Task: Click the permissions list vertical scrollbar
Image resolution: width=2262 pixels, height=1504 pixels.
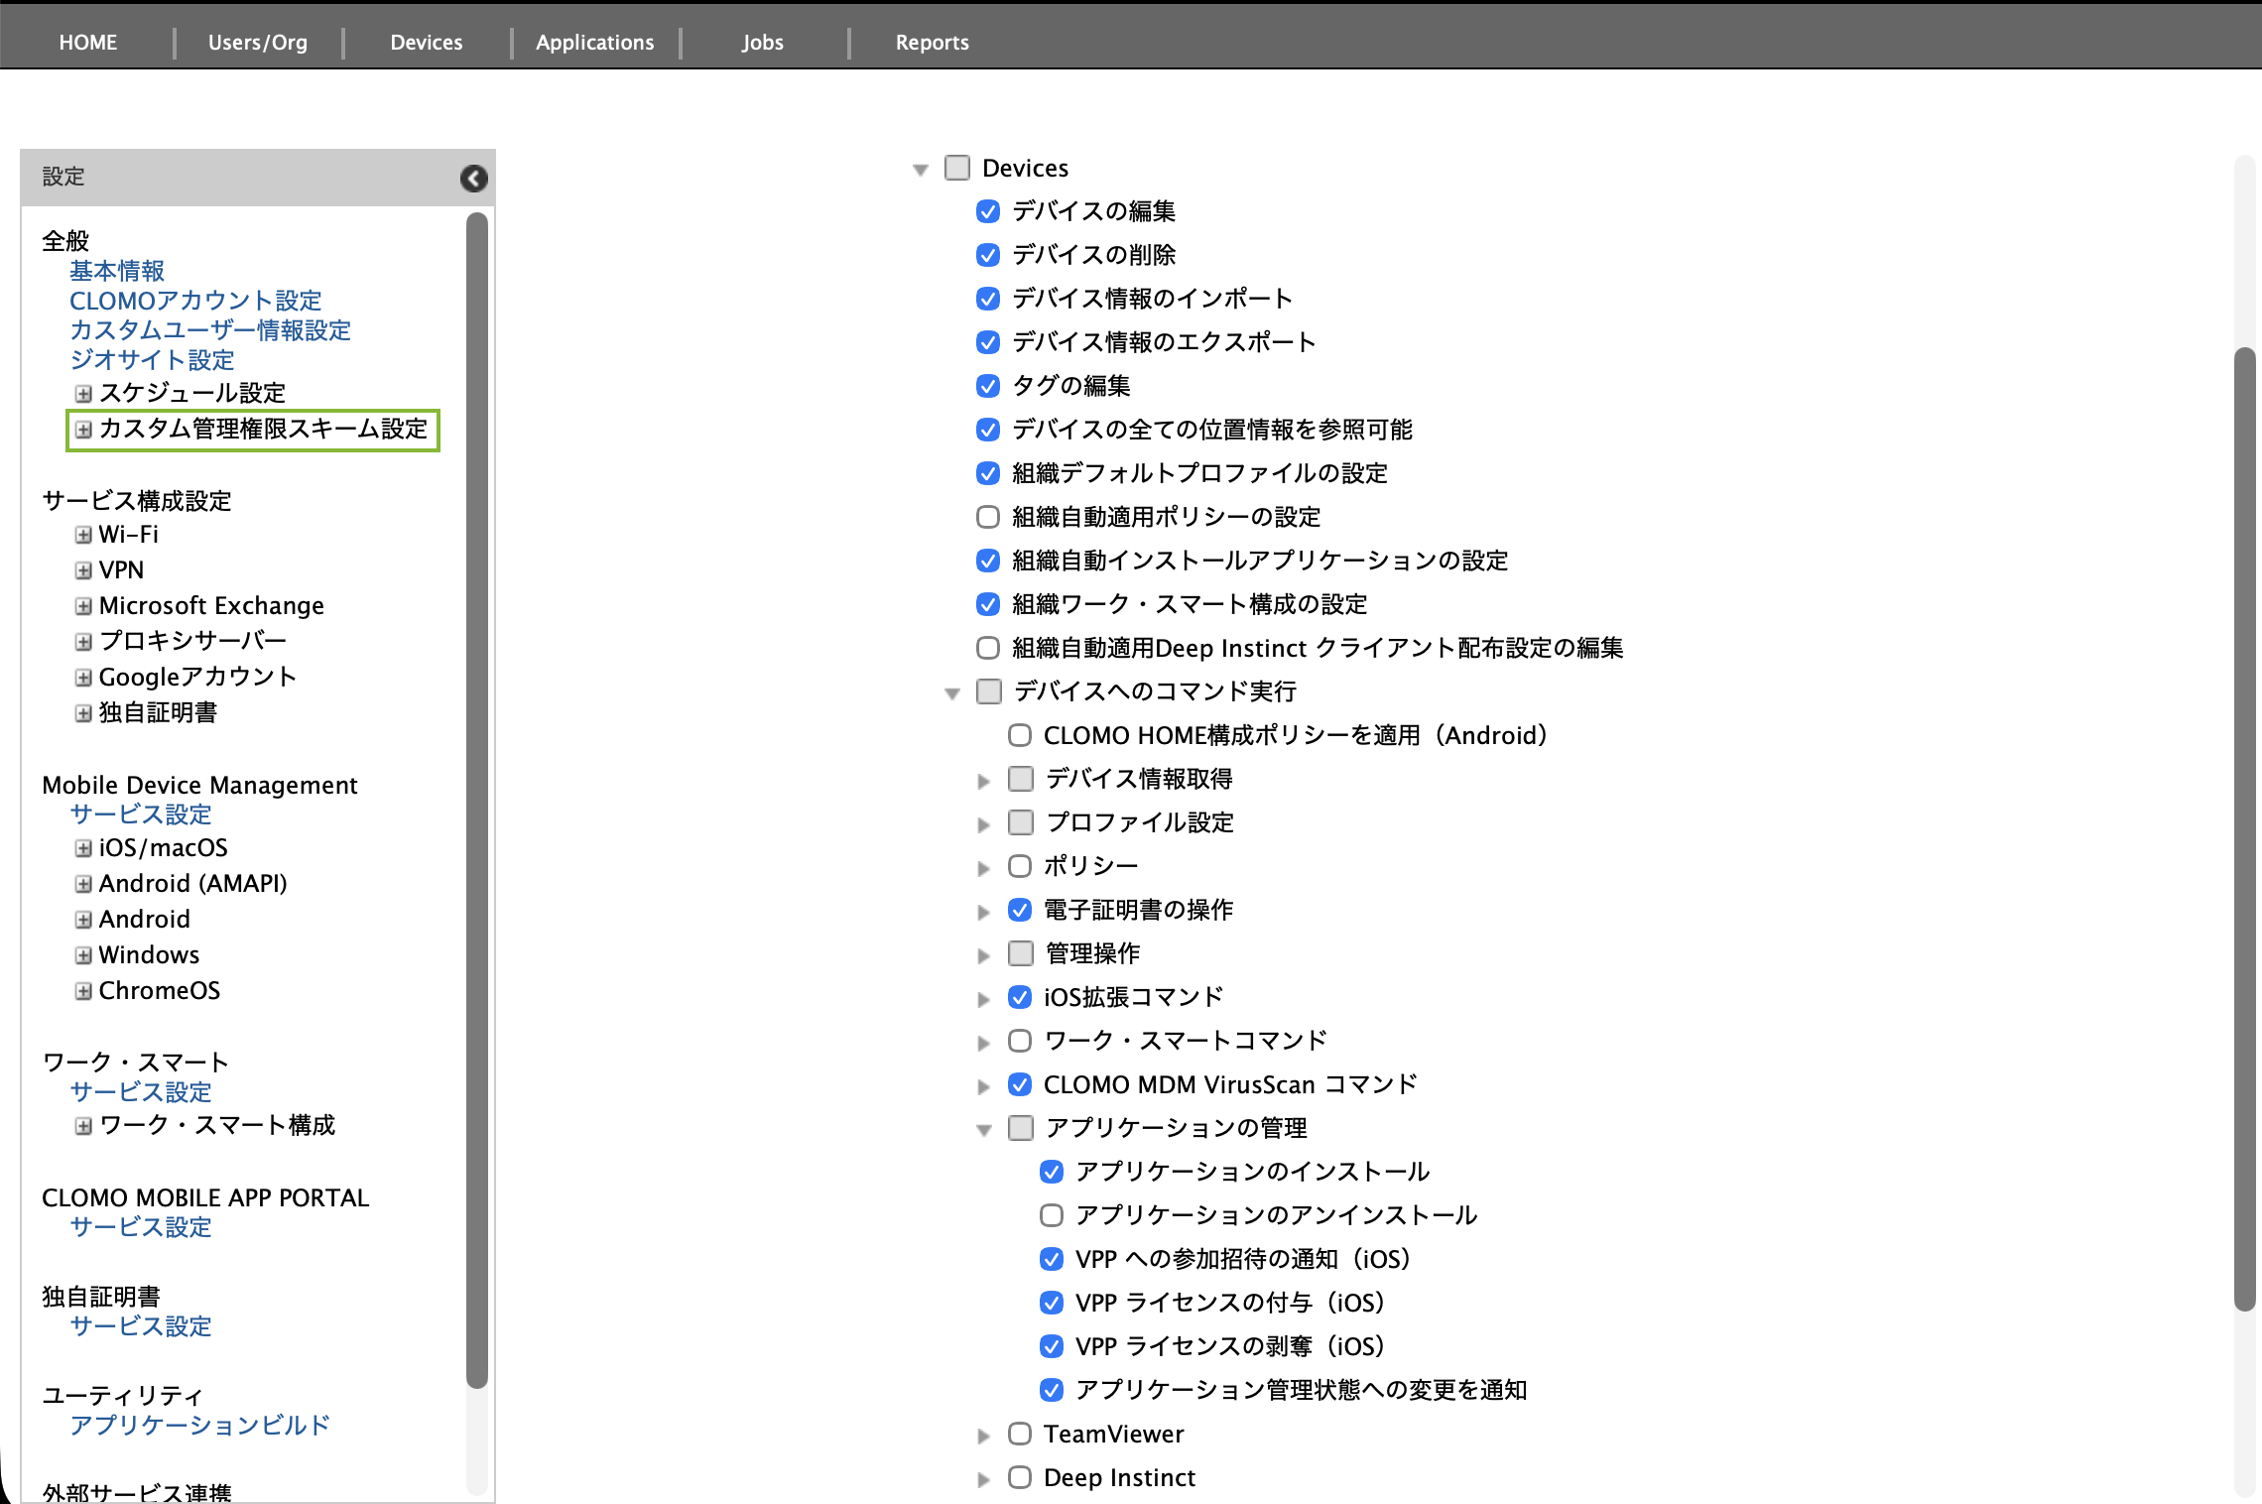Action: [2244, 828]
